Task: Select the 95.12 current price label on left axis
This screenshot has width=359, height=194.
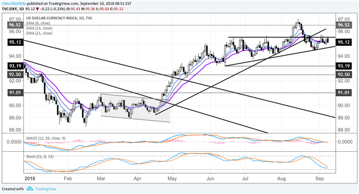Action: 15,42
